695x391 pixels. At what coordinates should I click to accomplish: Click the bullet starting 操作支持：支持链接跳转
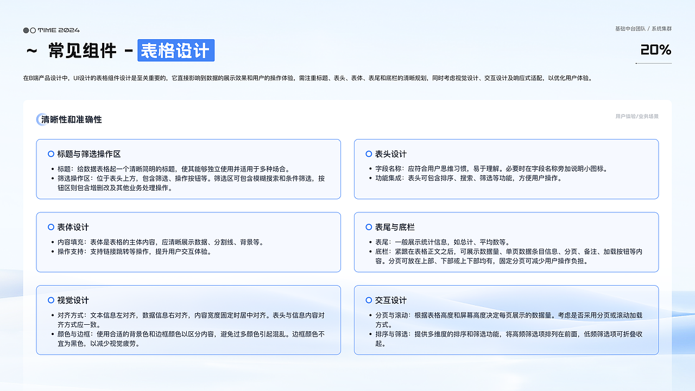131,251
